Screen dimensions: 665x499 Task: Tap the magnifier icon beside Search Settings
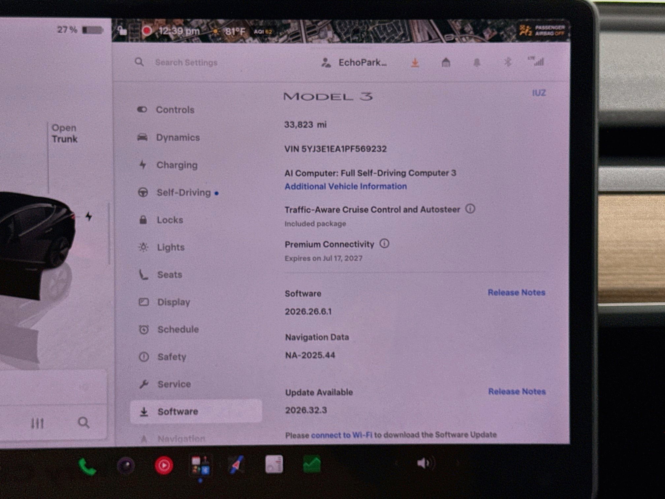pos(139,62)
